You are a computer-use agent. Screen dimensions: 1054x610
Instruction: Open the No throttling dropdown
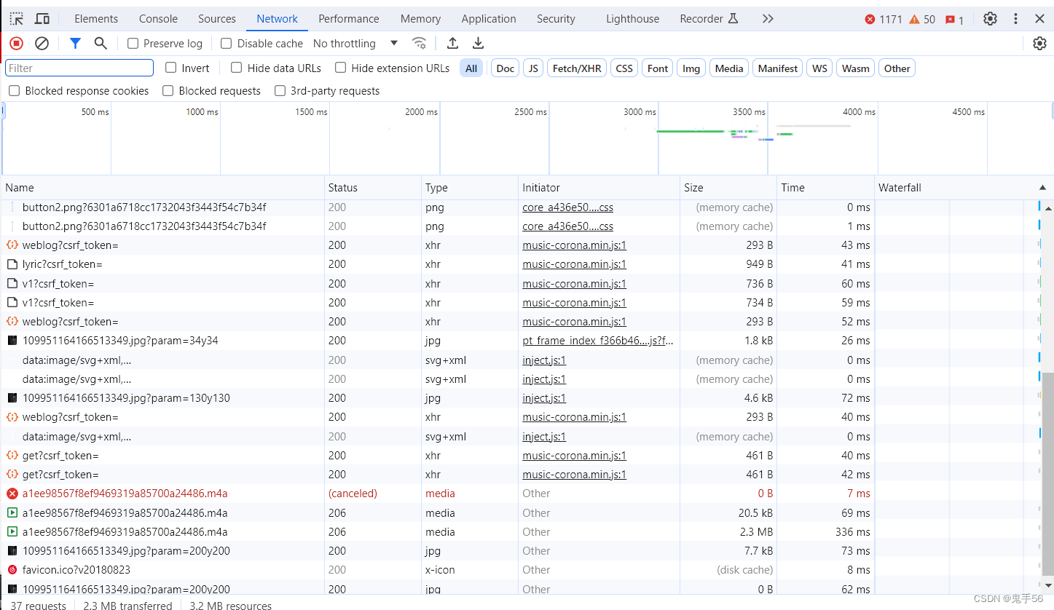tap(355, 44)
